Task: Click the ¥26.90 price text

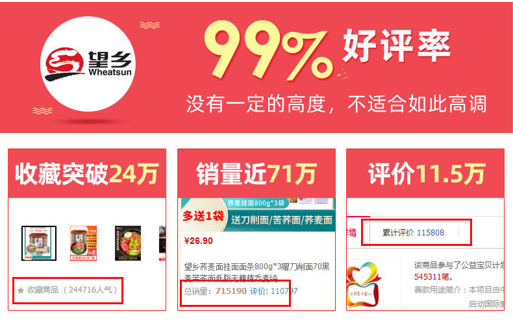Action: (198, 241)
